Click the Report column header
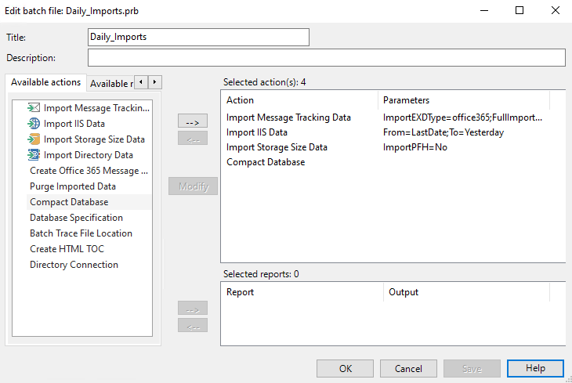The height and width of the screenshot is (383, 572). 302,292
